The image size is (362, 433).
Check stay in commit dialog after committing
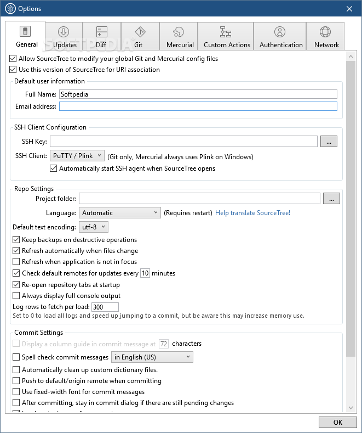tap(16, 403)
